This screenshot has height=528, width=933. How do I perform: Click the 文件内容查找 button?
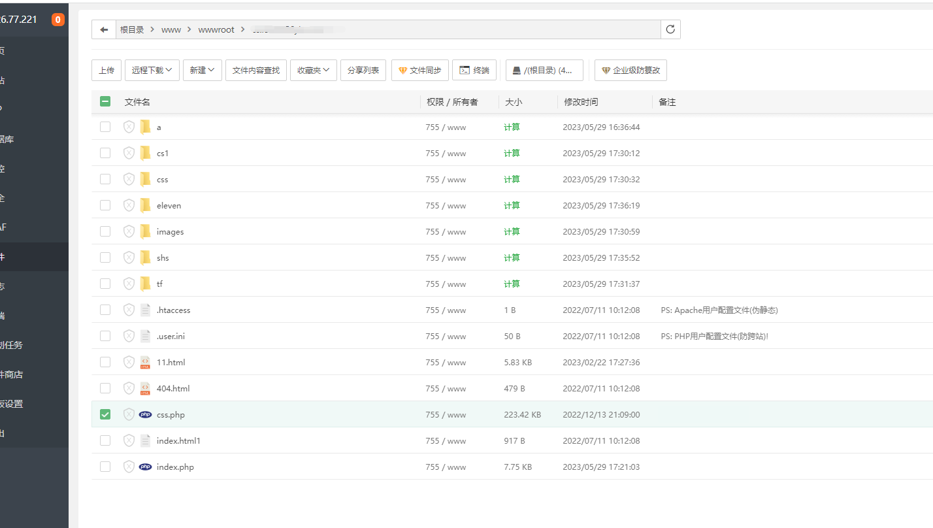tap(256, 70)
